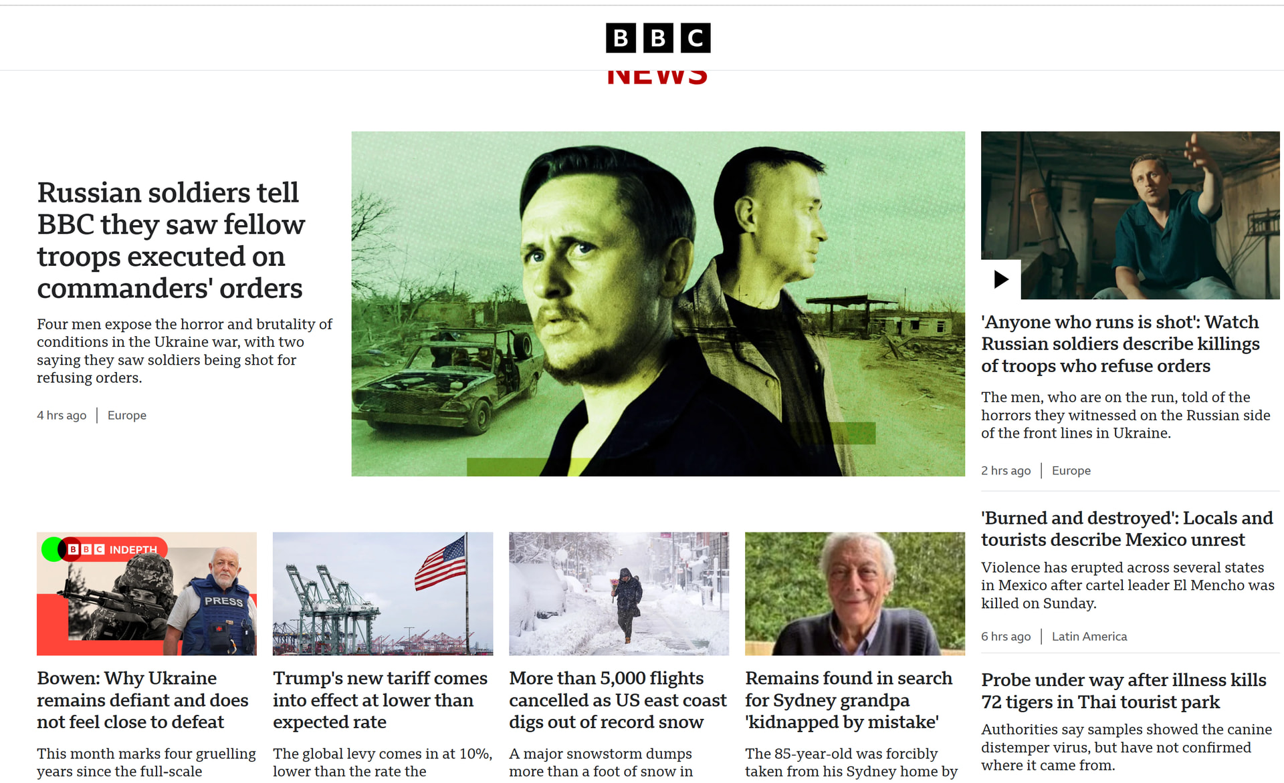
Task: Open the Bowen press vest thumbnail
Action: (x=147, y=594)
